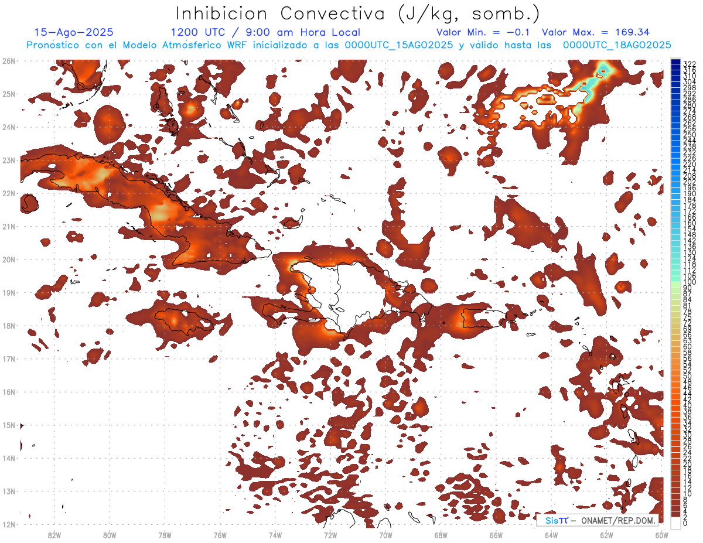Click the "ONAMET/REP.DOM." credit label
703x543 pixels.
[x=617, y=520]
